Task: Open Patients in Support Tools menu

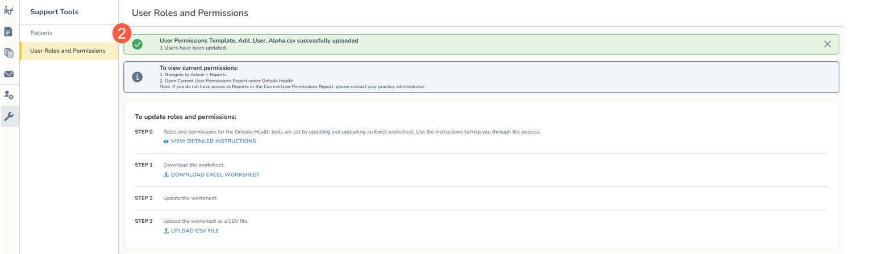Action: pos(41,33)
